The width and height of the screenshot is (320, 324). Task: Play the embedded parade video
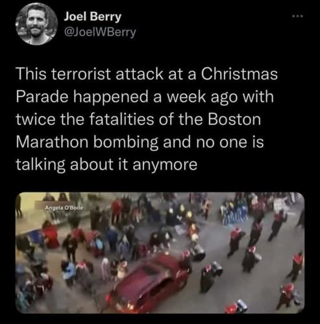pyautogui.click(x=160, y=253)
